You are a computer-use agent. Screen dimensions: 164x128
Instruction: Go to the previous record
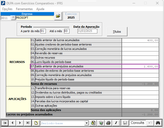tap(12, 123)
